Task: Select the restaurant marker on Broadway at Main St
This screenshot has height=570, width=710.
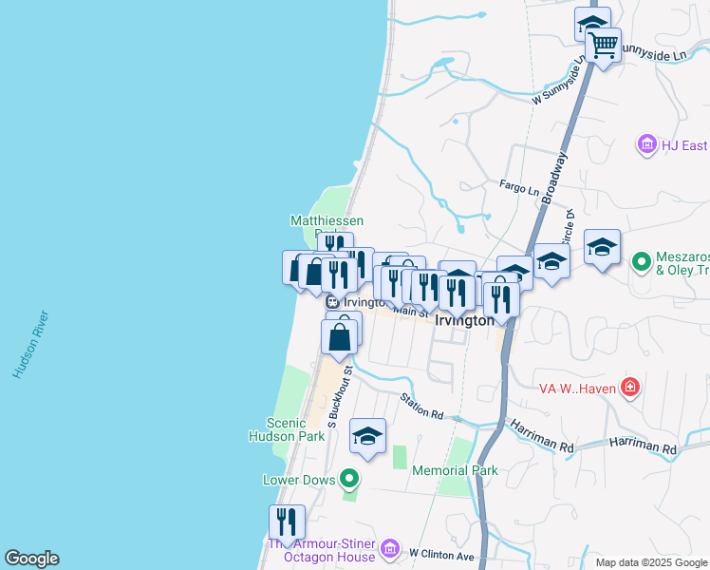Action: (501, 302)
